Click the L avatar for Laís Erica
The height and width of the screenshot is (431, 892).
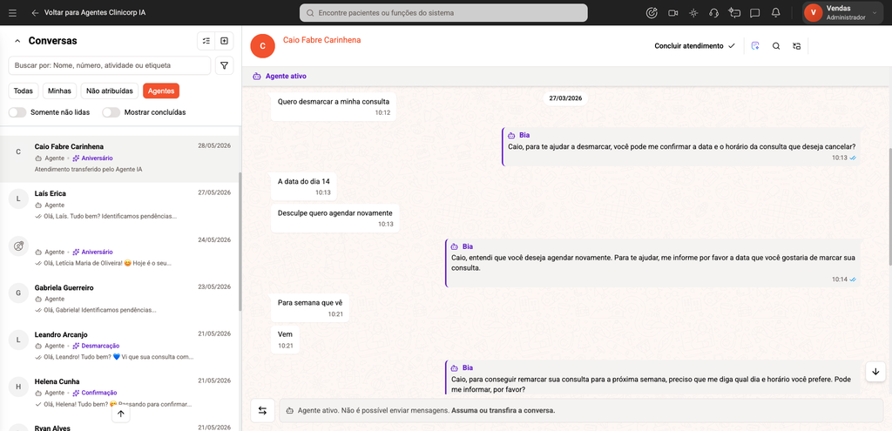pyautogui.click(x=19, y=199)
